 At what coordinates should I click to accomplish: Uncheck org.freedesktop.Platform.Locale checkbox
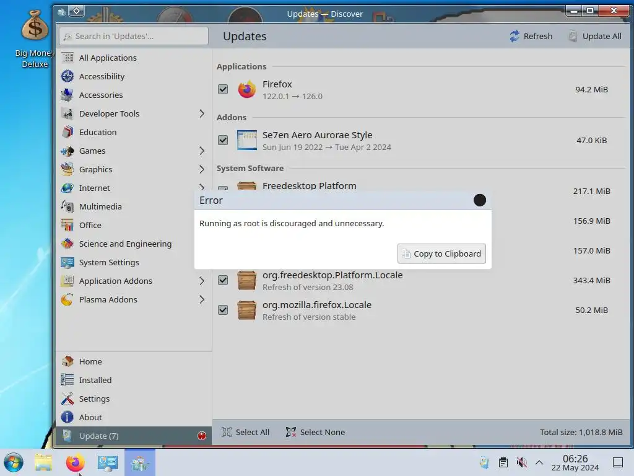click(x=223, y=280)
